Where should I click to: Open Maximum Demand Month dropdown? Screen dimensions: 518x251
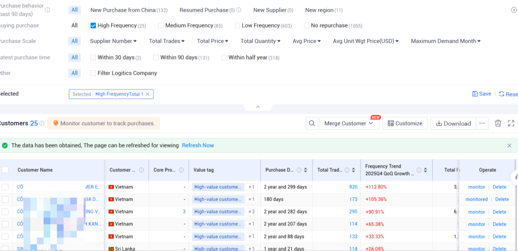[446, 42]
